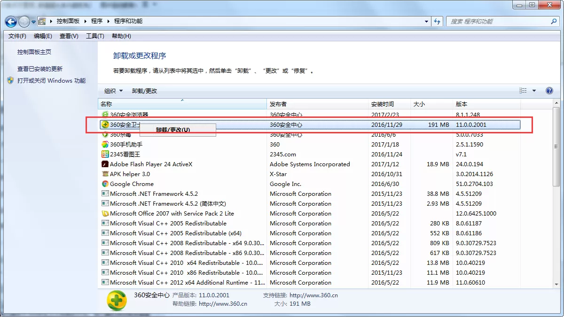Expand the view options dropdown arrow
564x317 pixels.
(x=534, y=91)
